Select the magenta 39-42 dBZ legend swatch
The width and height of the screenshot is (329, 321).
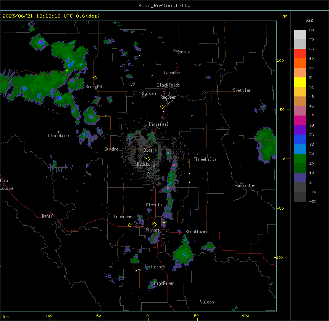click(x=300, y=120)
